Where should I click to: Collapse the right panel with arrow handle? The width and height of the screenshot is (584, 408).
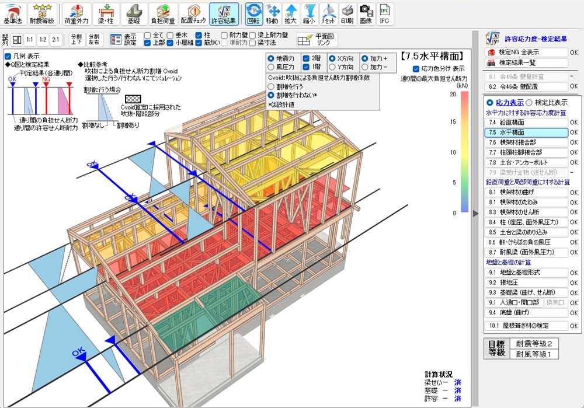475,214
